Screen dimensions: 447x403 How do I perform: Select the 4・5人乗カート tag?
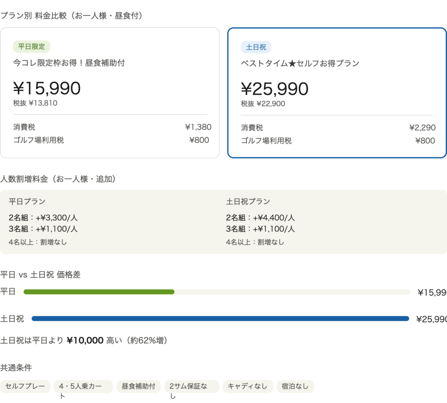click(x=83, y=386)
